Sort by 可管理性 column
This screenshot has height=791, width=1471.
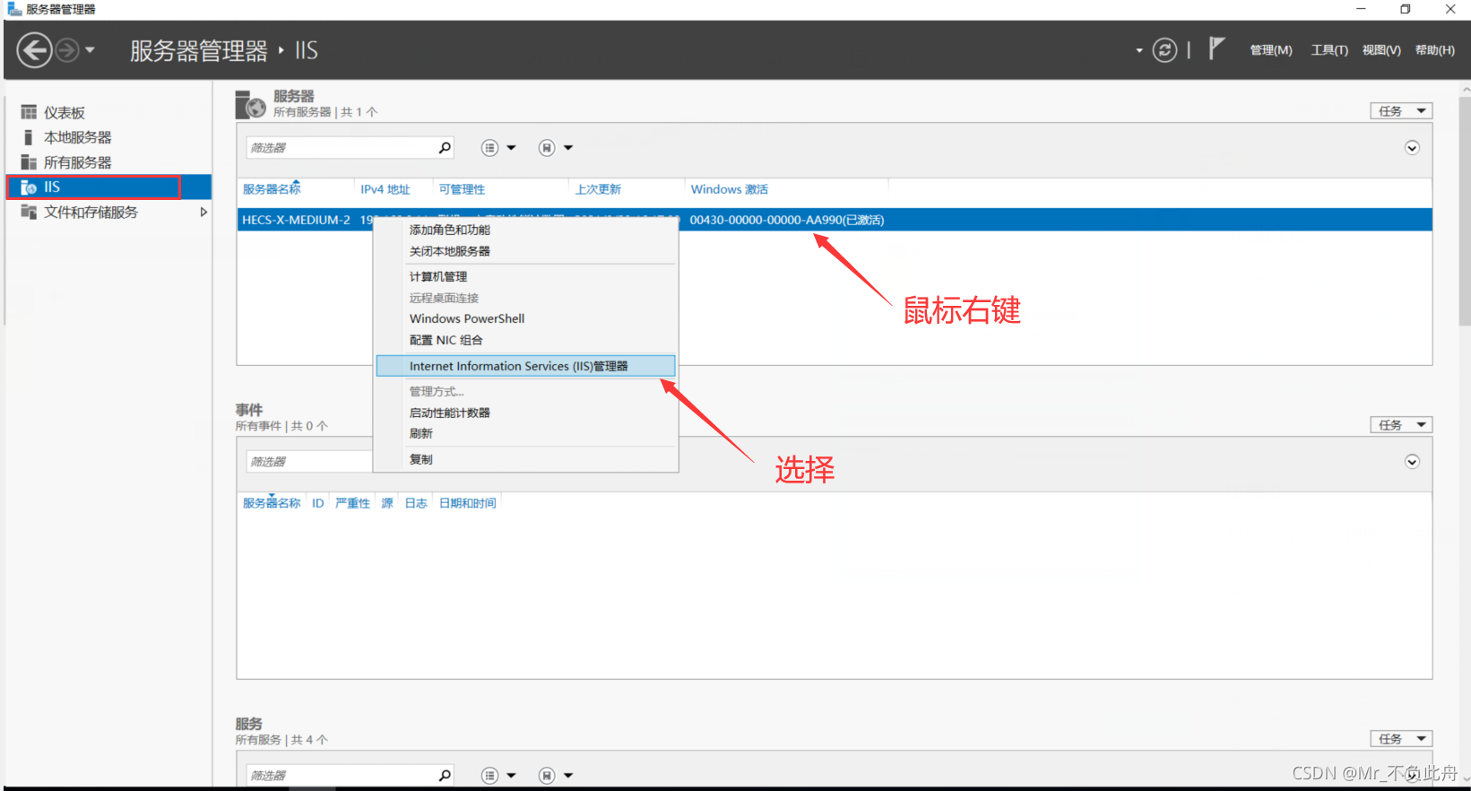(462, 189)
